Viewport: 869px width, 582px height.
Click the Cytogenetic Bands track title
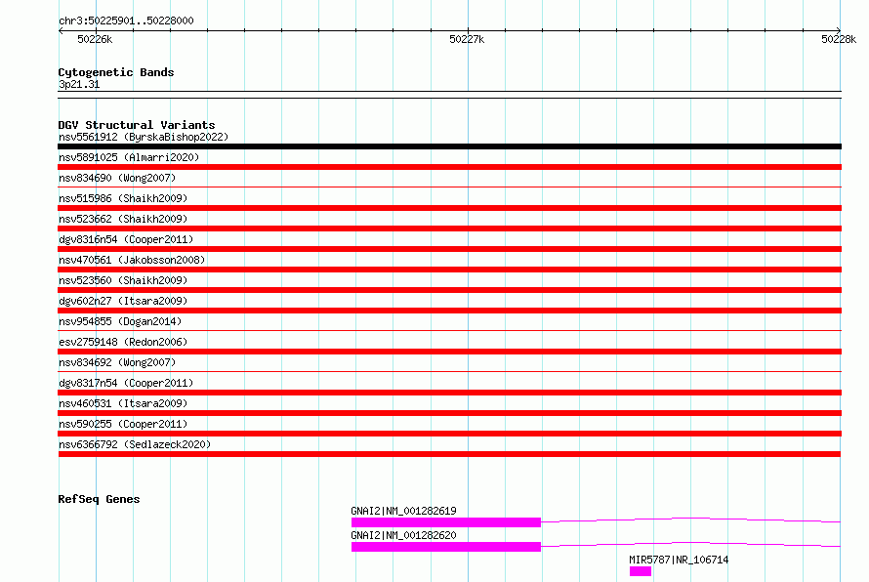(x=116, y=72)
